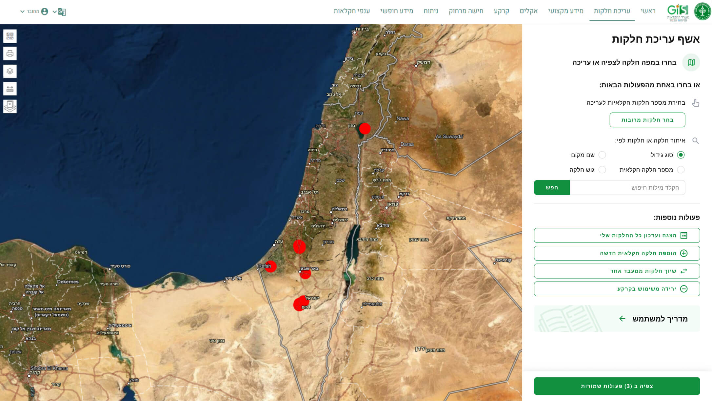Open the map layers icon

[x=10, y=71]
